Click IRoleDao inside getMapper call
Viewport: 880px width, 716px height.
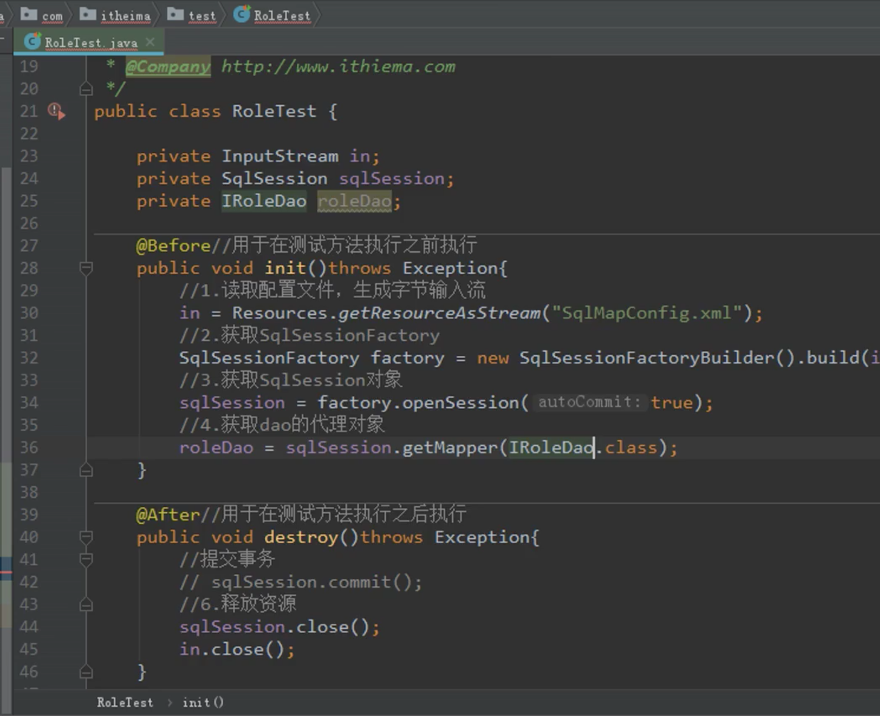pos(551,447)
